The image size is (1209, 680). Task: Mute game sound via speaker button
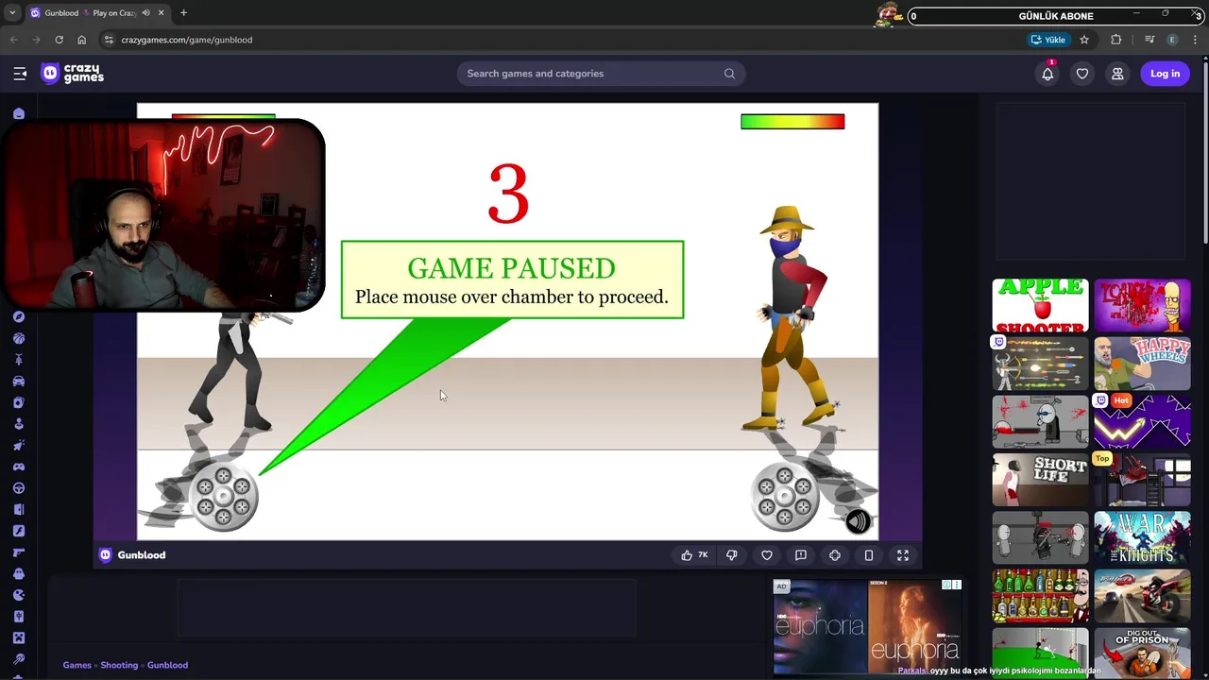[858, 521]
